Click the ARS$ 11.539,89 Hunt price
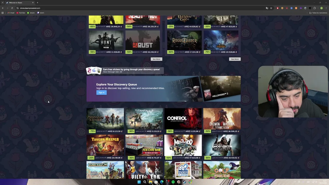 click(113, 52)
